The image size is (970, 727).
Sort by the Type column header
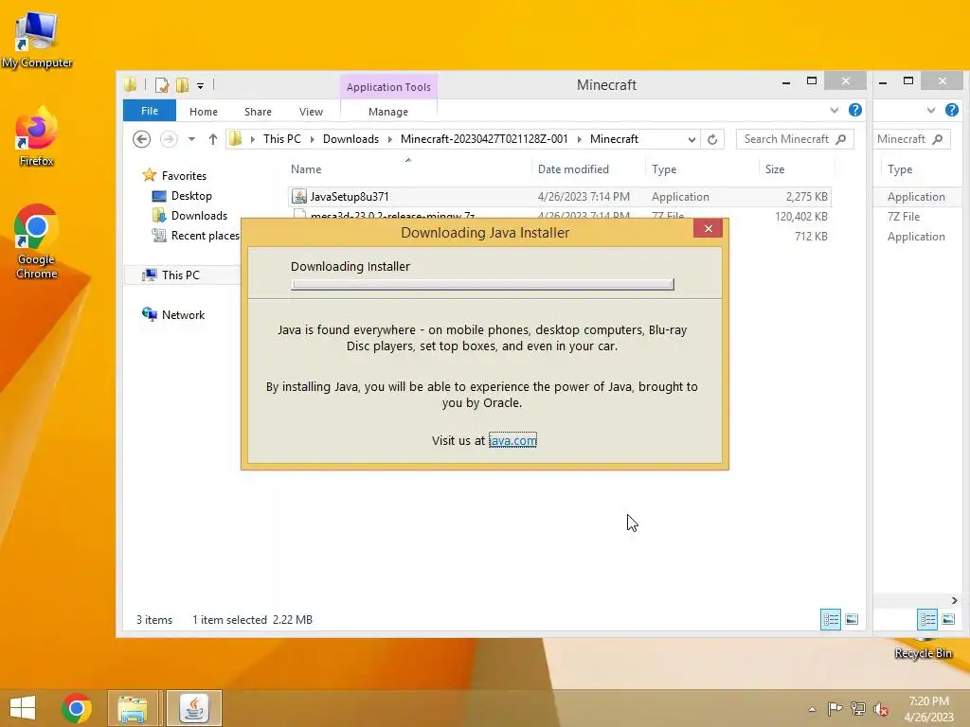[702, 168]
